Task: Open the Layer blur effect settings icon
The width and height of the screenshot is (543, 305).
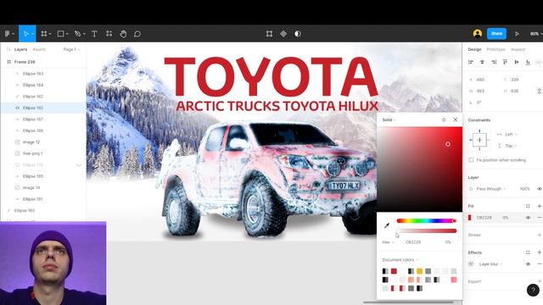Action: pyautogui.click(x=471, y=263)
